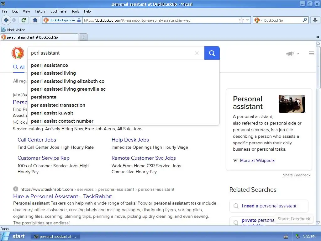Click the underlined Share Feedback link

tap(297, 175)
